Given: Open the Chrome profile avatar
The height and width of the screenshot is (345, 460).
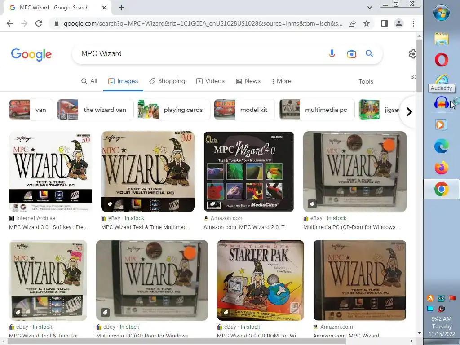Looking at the screenshot, I should coord(399,23).
